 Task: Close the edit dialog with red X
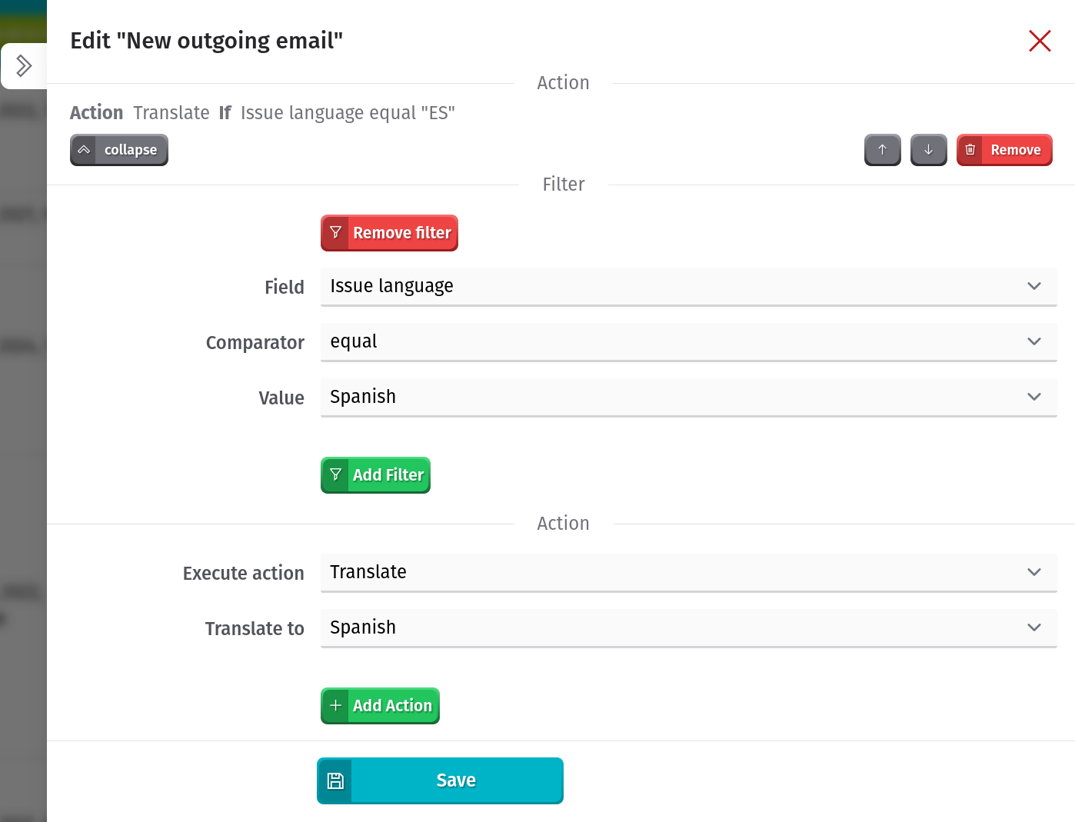1040,41
